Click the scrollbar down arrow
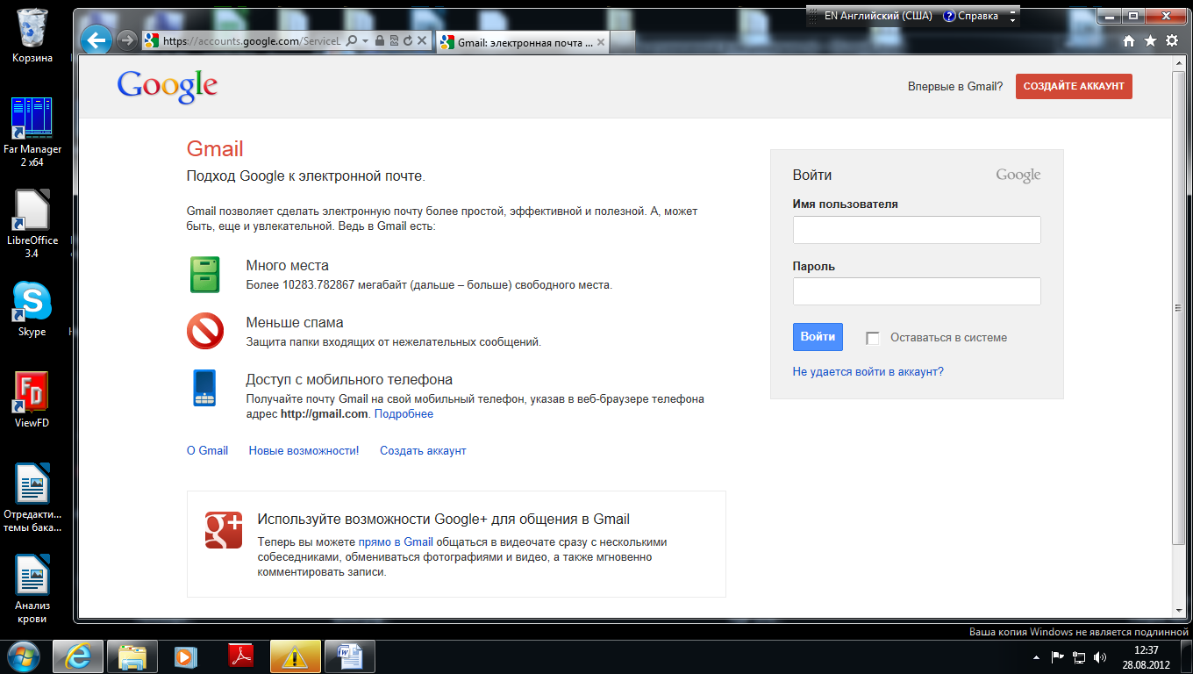1193x674 pixels. (x=1179, y=610)
